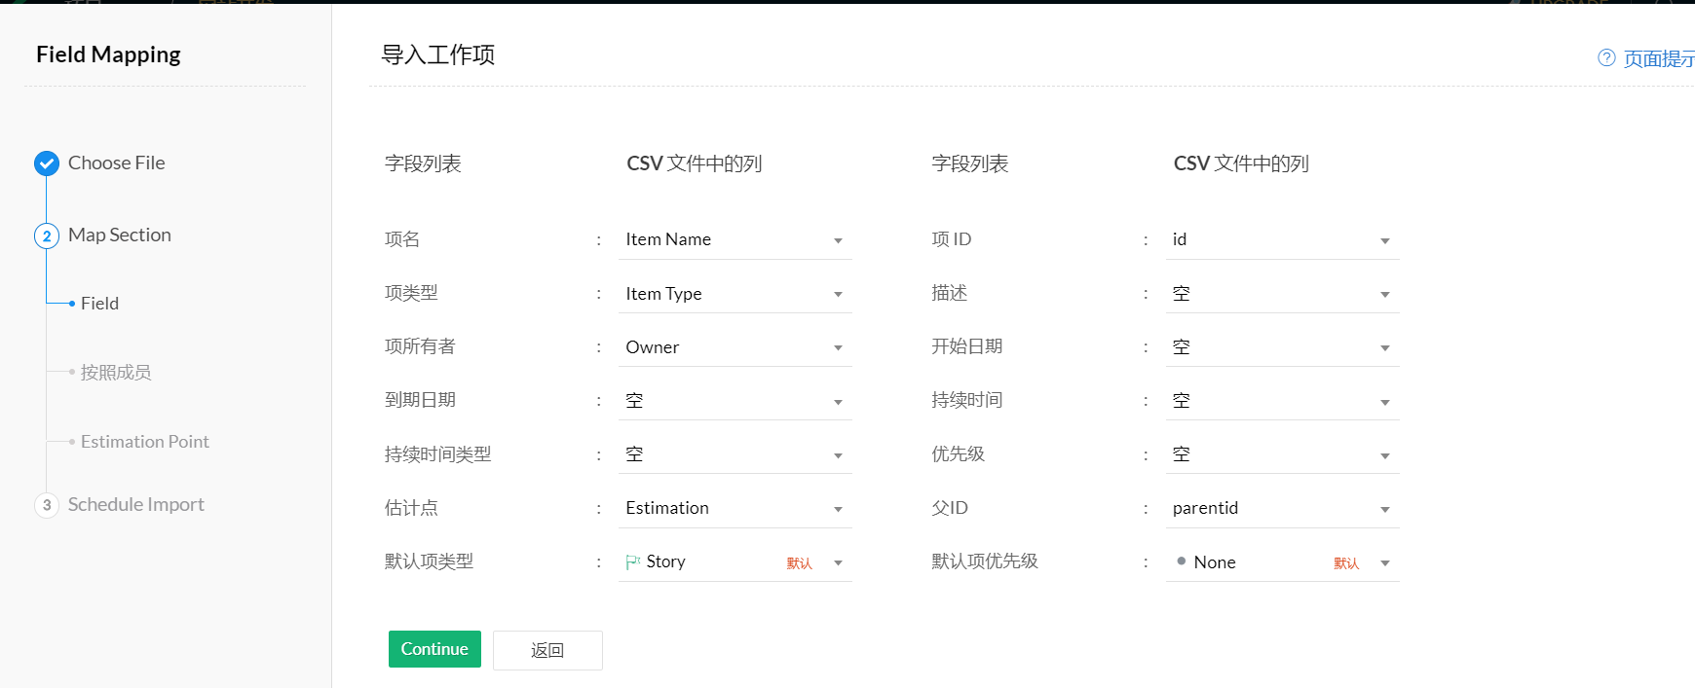1695x688 pixels.
Task: Select the Field sub-step in sidebar
Action: click(99, 304)
